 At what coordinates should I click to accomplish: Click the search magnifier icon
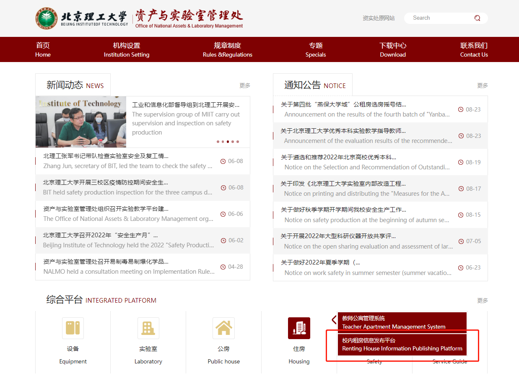coord(477,18)
